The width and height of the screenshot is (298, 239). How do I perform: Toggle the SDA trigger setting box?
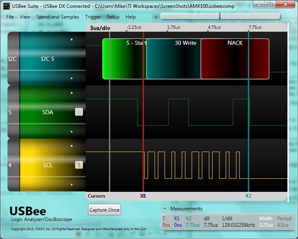coord(79,112)
